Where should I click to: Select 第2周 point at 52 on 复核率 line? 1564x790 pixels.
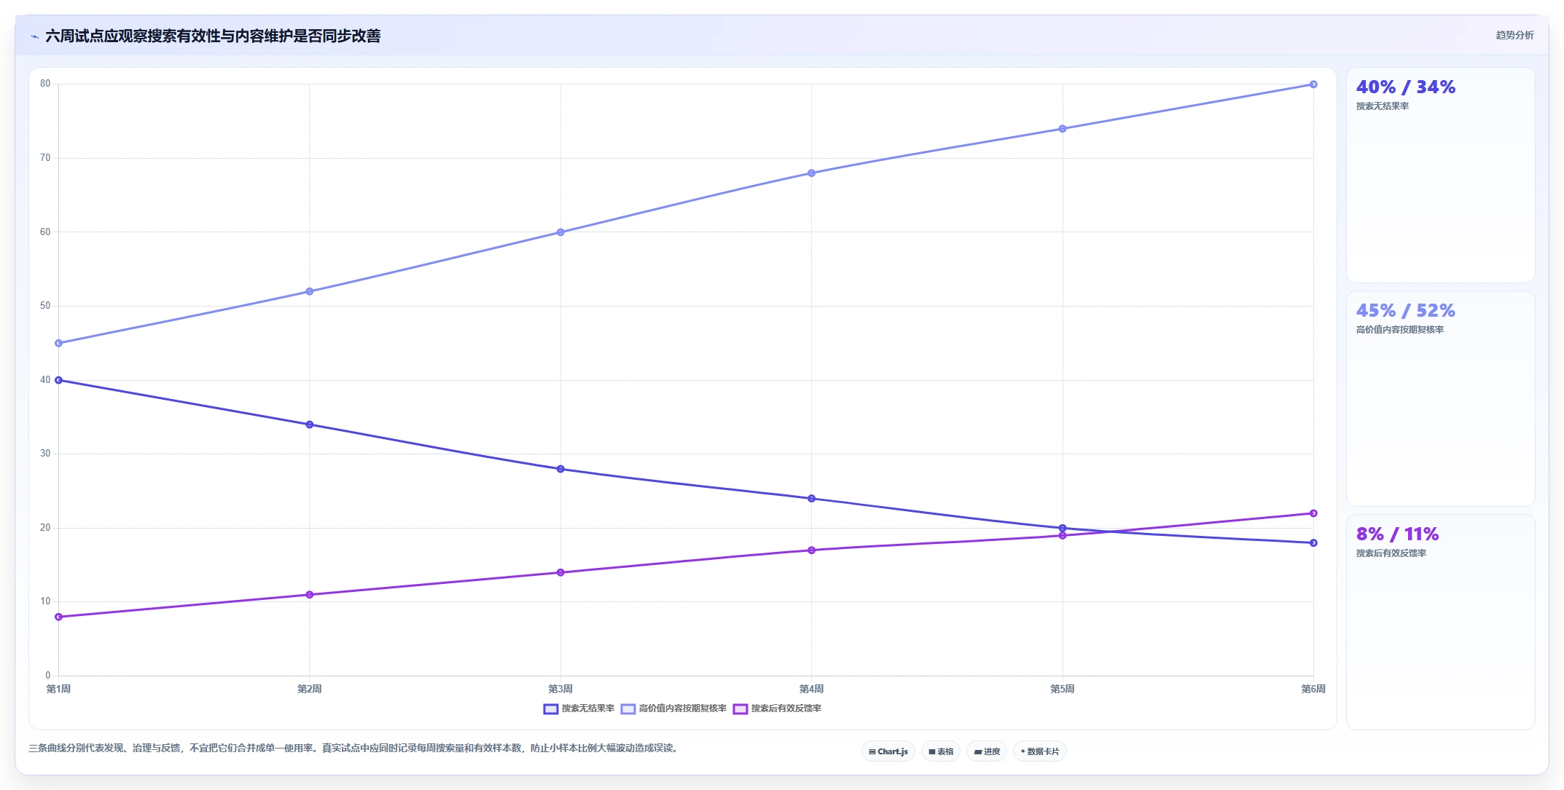310,291
